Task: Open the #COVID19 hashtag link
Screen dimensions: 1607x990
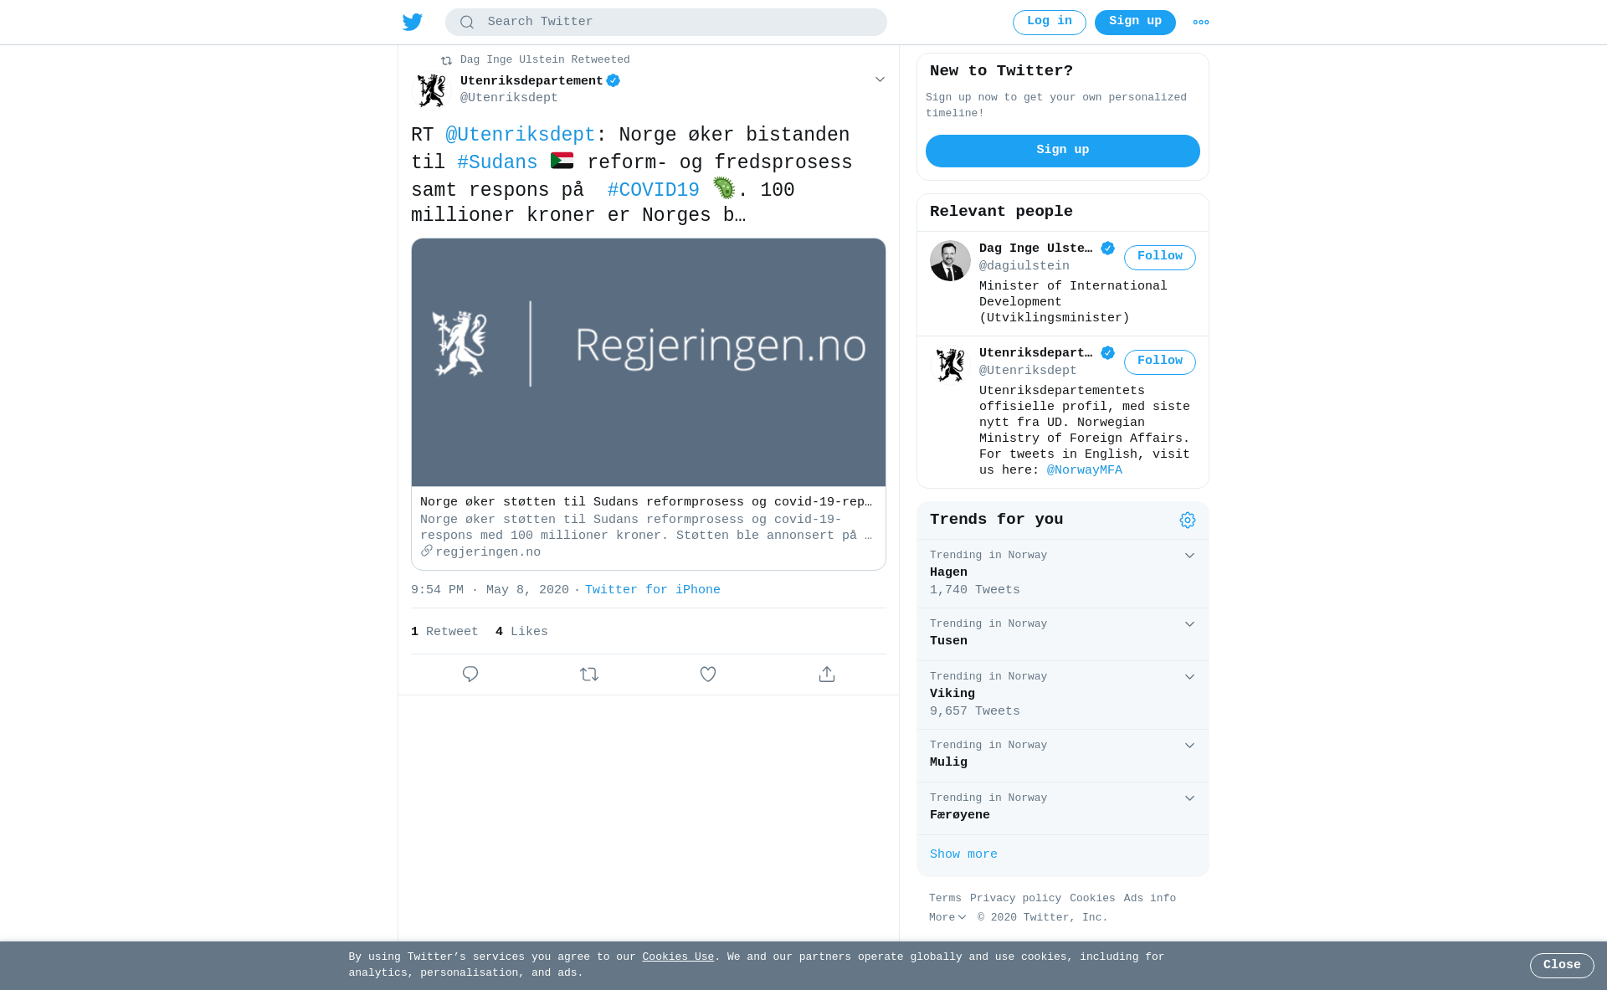Action: tap(653, 190)
